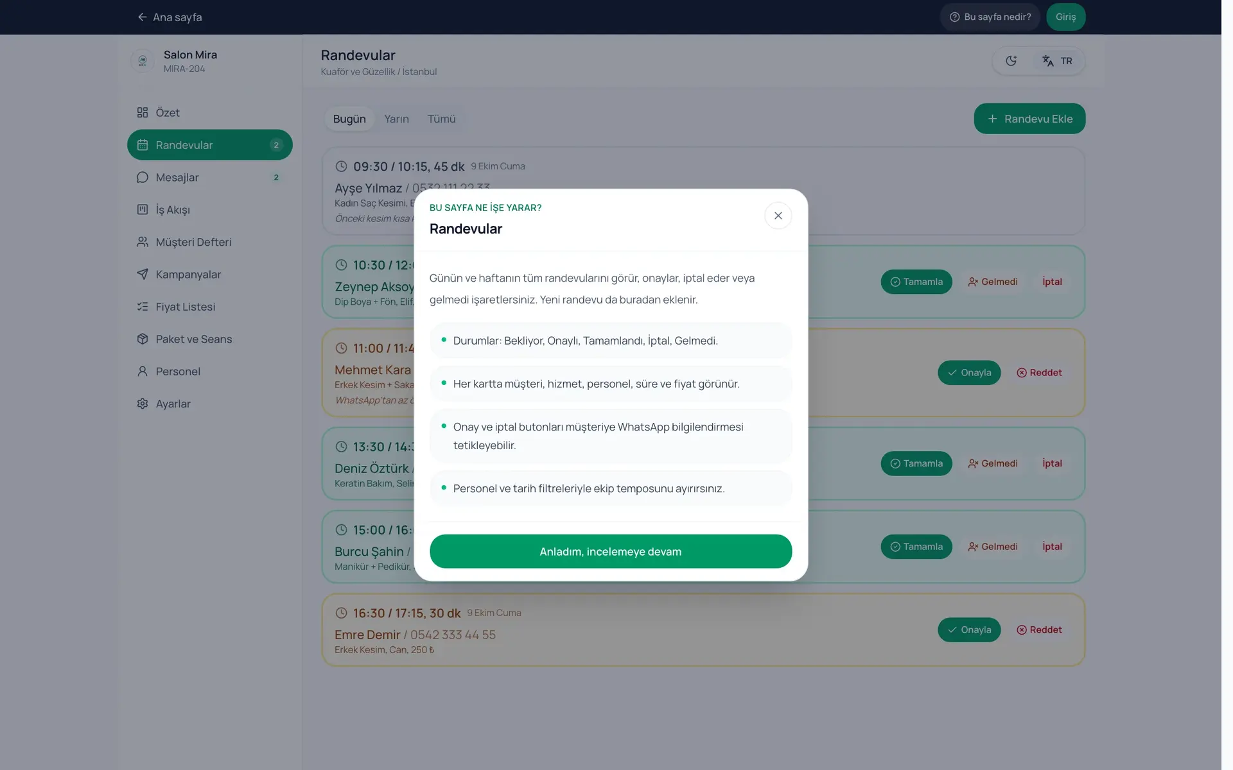This screenshot has width=1233, height=770.
Task: Select the Bugün tab
Action: (349, 119)
